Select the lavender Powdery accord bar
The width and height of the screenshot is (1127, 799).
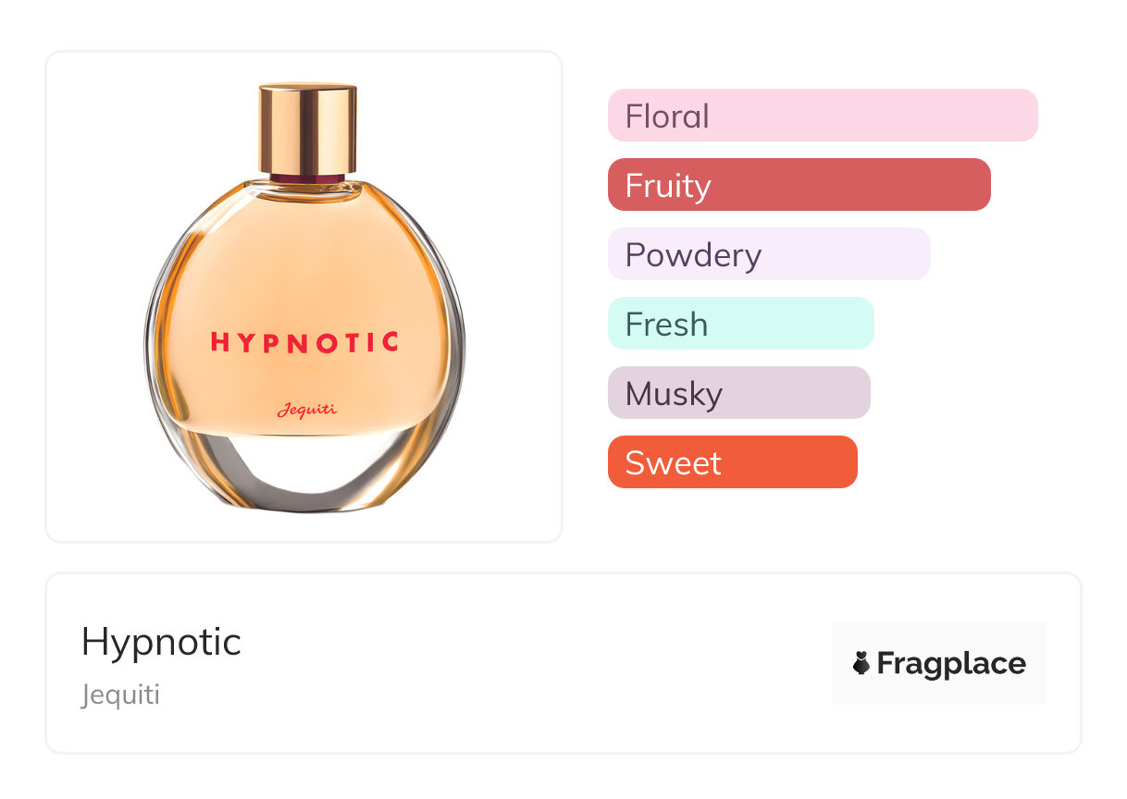[x=768, y=254]
